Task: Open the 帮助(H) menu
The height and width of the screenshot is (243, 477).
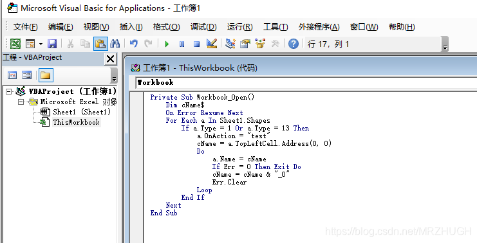Action: pyautogui.click(x=402, y=27)
